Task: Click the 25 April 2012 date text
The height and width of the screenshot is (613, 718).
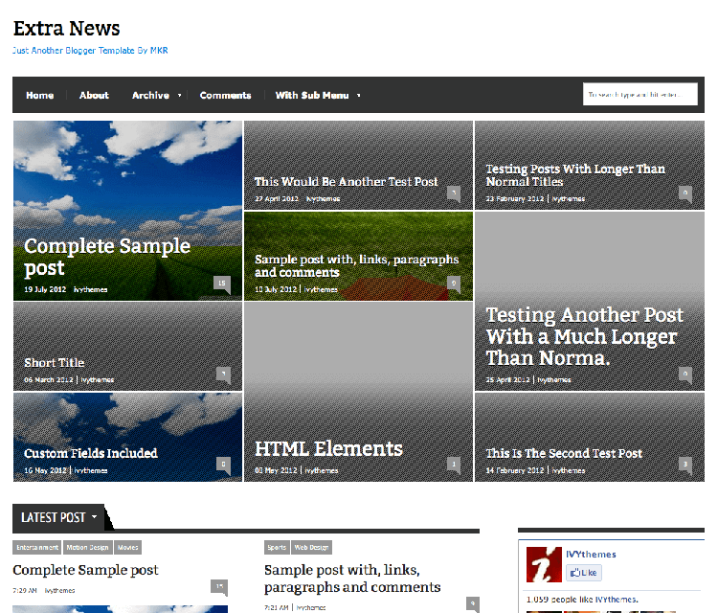Action: click(x=507, y=380)
